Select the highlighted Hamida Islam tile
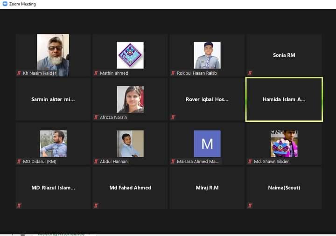The height and width of the screenshot is (236, 336). click(284, 99)
